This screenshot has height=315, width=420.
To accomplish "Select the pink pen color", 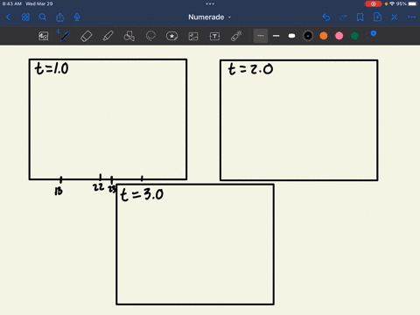I will [339, 36].
